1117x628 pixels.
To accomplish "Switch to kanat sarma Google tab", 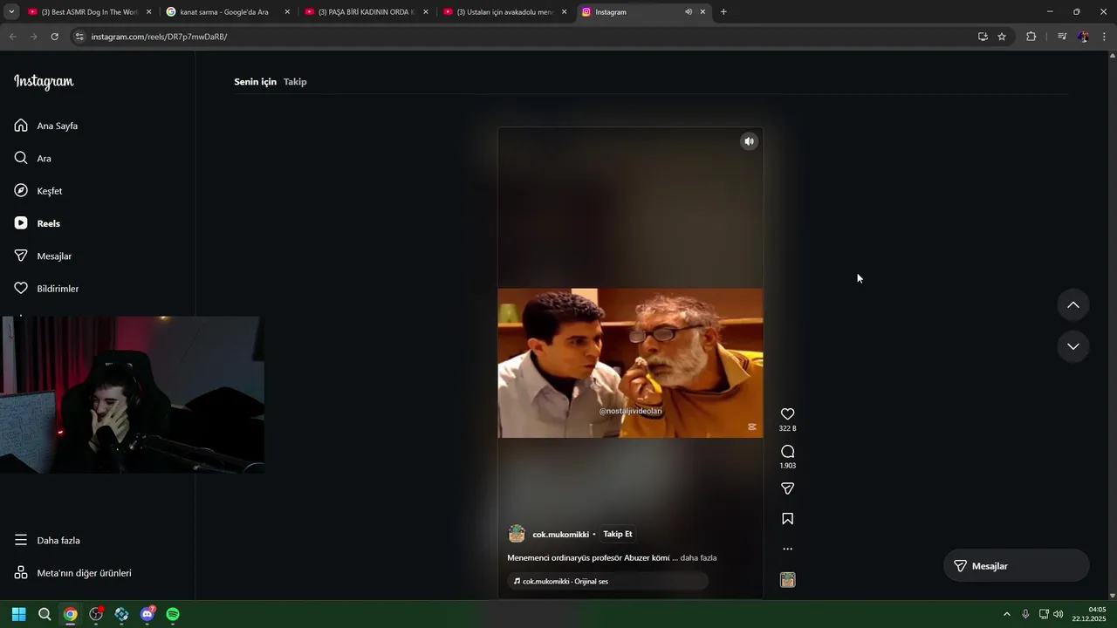I will (227, 12).
